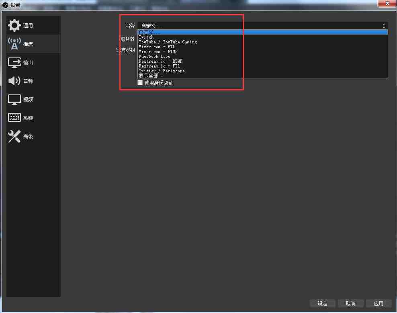Click the 使用身份验证 label text
This screenshot has width=397, height=313.
[159, 83]
